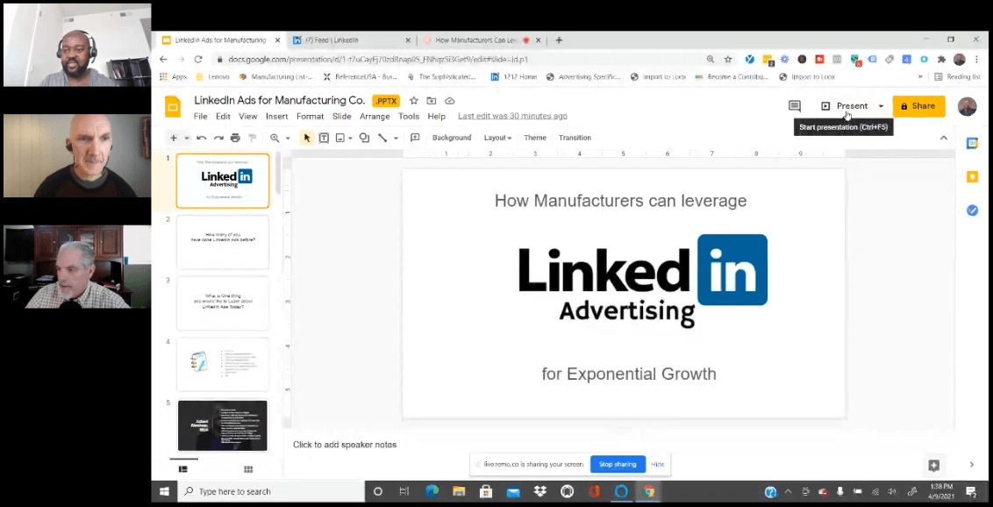The width and height of the screenshot is (993, 507).
Task: Click Stop sharing button
Action: pos(618,464)
